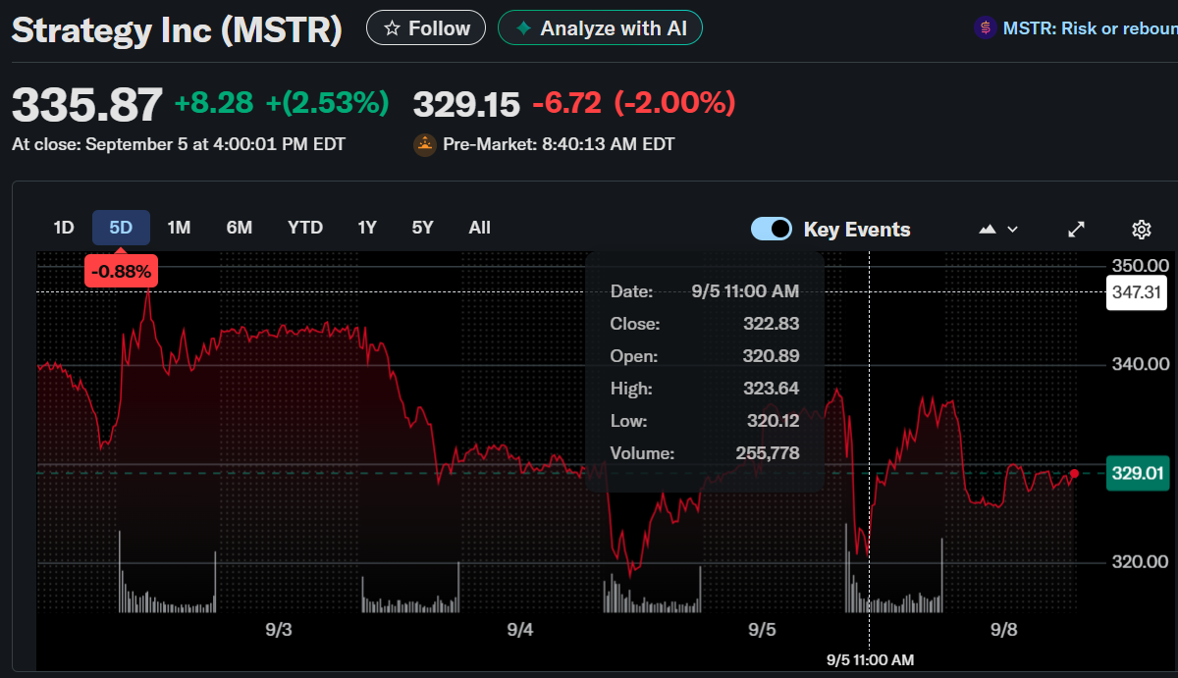Choose the YTD range tab

305,228
